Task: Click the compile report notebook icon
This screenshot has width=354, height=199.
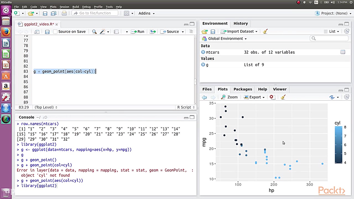Action: [x=116, y=32]
